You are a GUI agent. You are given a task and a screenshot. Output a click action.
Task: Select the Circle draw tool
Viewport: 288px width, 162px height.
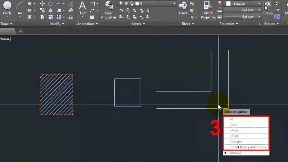[7, 8]
